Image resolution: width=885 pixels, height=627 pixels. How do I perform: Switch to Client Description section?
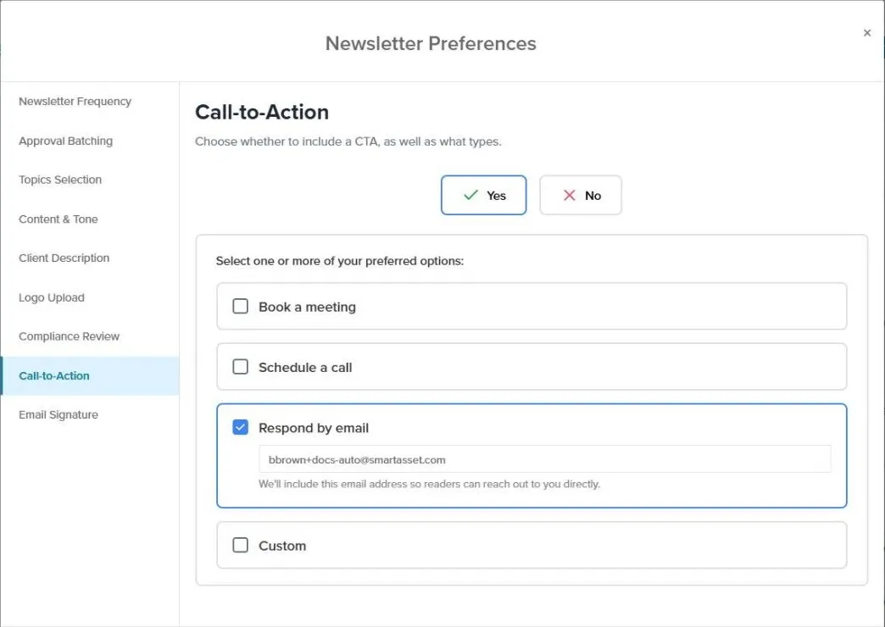tap(64, 258)
